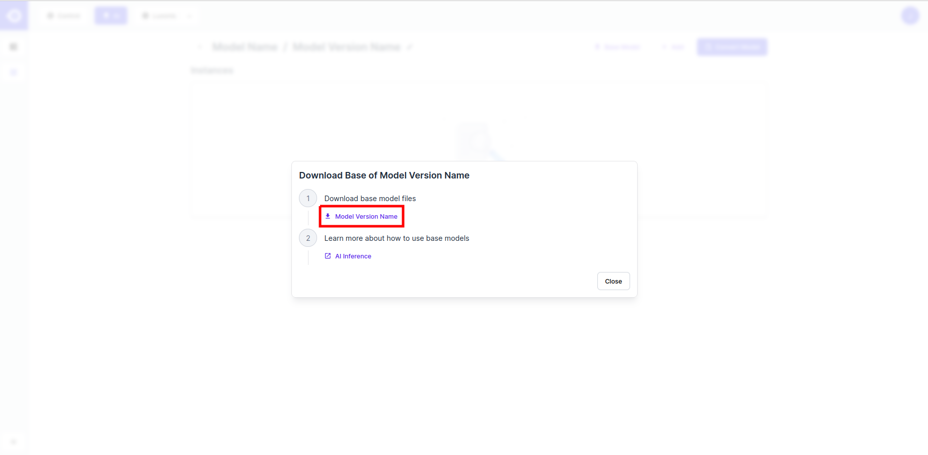Screen dimensions: 928x455
Task: Close the Download Base dialog
Action: [613, 281]
